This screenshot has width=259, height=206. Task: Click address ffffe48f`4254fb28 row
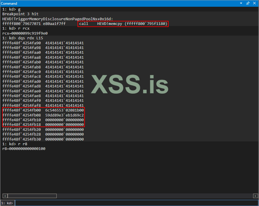click(x=43, y=134)
